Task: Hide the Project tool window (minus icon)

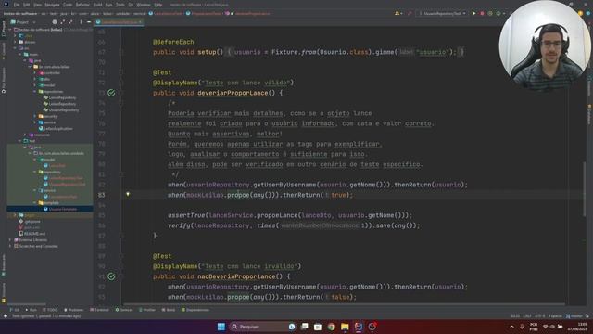Action: 89,22
